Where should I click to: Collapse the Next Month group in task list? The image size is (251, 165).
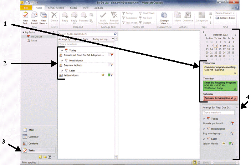point(62,60)
